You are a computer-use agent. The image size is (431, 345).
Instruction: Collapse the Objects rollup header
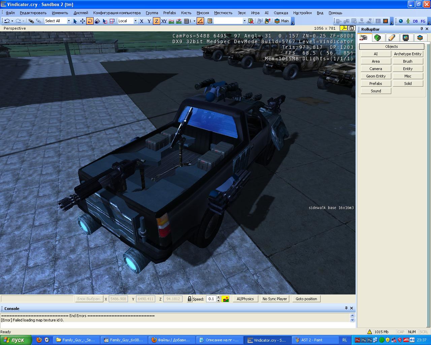tap(392, 46)
